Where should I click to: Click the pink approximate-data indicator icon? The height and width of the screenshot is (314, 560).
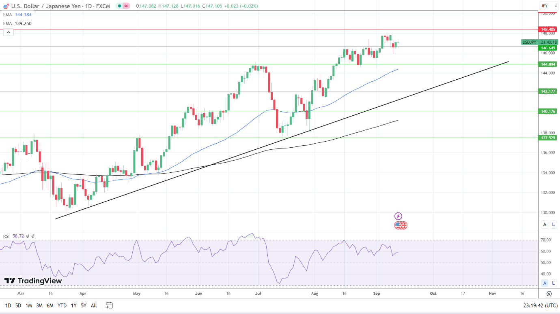(126, 6)
